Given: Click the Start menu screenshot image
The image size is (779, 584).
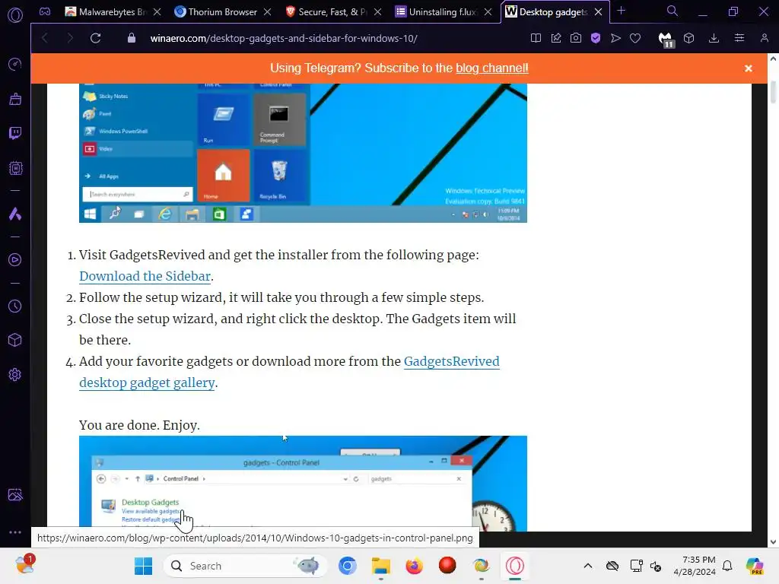Looking at the screenshot, I should click(303, 153).
